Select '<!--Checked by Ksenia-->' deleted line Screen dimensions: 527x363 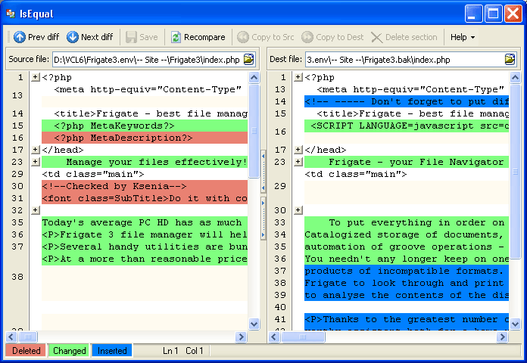tap(145, 186)
